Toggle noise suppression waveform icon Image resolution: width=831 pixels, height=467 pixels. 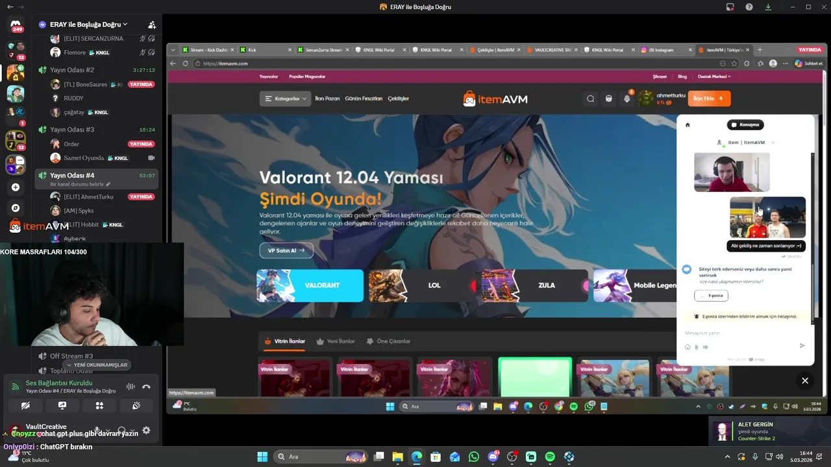(130, 387)
